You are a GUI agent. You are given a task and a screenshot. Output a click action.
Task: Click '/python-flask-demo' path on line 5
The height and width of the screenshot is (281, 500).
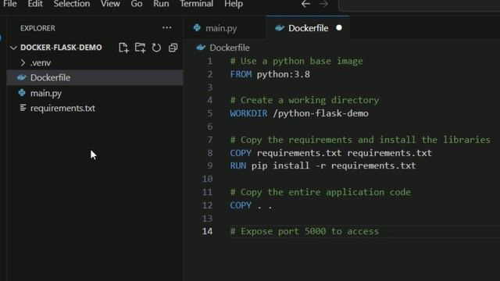(x=320, y=113)
